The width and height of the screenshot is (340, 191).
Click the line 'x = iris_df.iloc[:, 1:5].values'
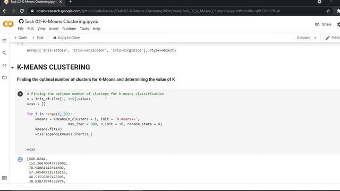(59, 99)
